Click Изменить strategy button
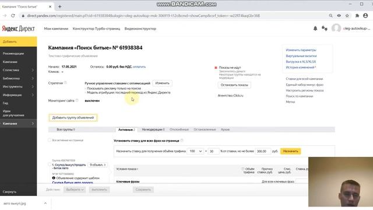The width and height of the screenshot is (373, 210). click(x=162, y=83)
